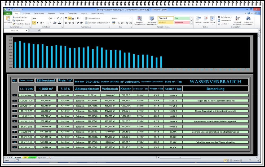Screen dimensions: 265x167
Task: Click the save icon in quick access toolbar
Action: pyautogui.click(x=9, y=9)
